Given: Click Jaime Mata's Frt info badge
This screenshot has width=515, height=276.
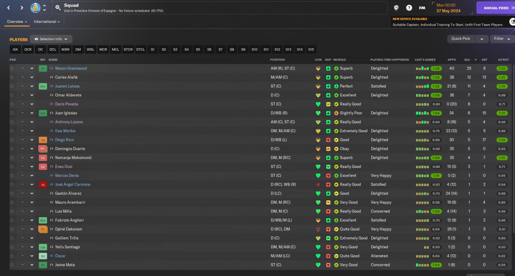Looking at the screenshot, I should pos(43,265).
